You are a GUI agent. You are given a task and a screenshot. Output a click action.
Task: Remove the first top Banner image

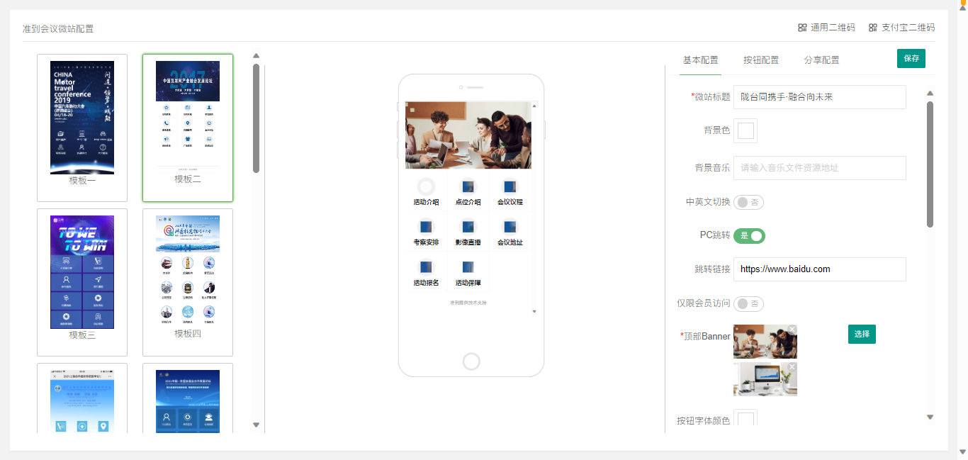pyautogui.click(x=792, y=329)
